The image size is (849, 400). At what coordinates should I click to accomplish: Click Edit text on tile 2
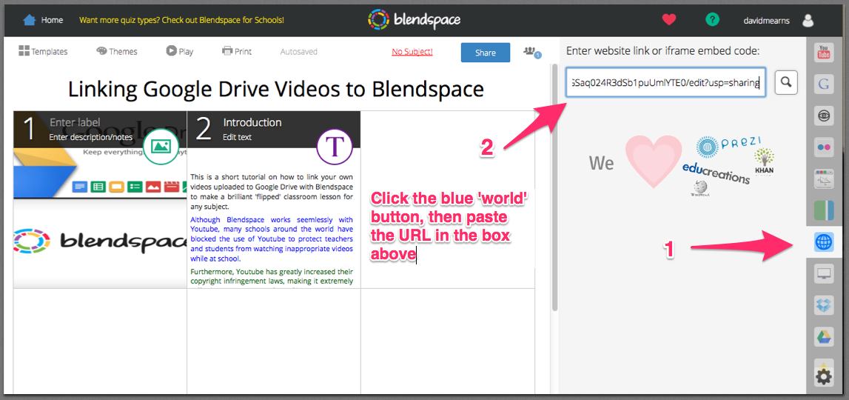237,137
